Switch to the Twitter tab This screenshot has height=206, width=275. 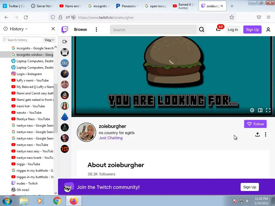click(14, 6)
